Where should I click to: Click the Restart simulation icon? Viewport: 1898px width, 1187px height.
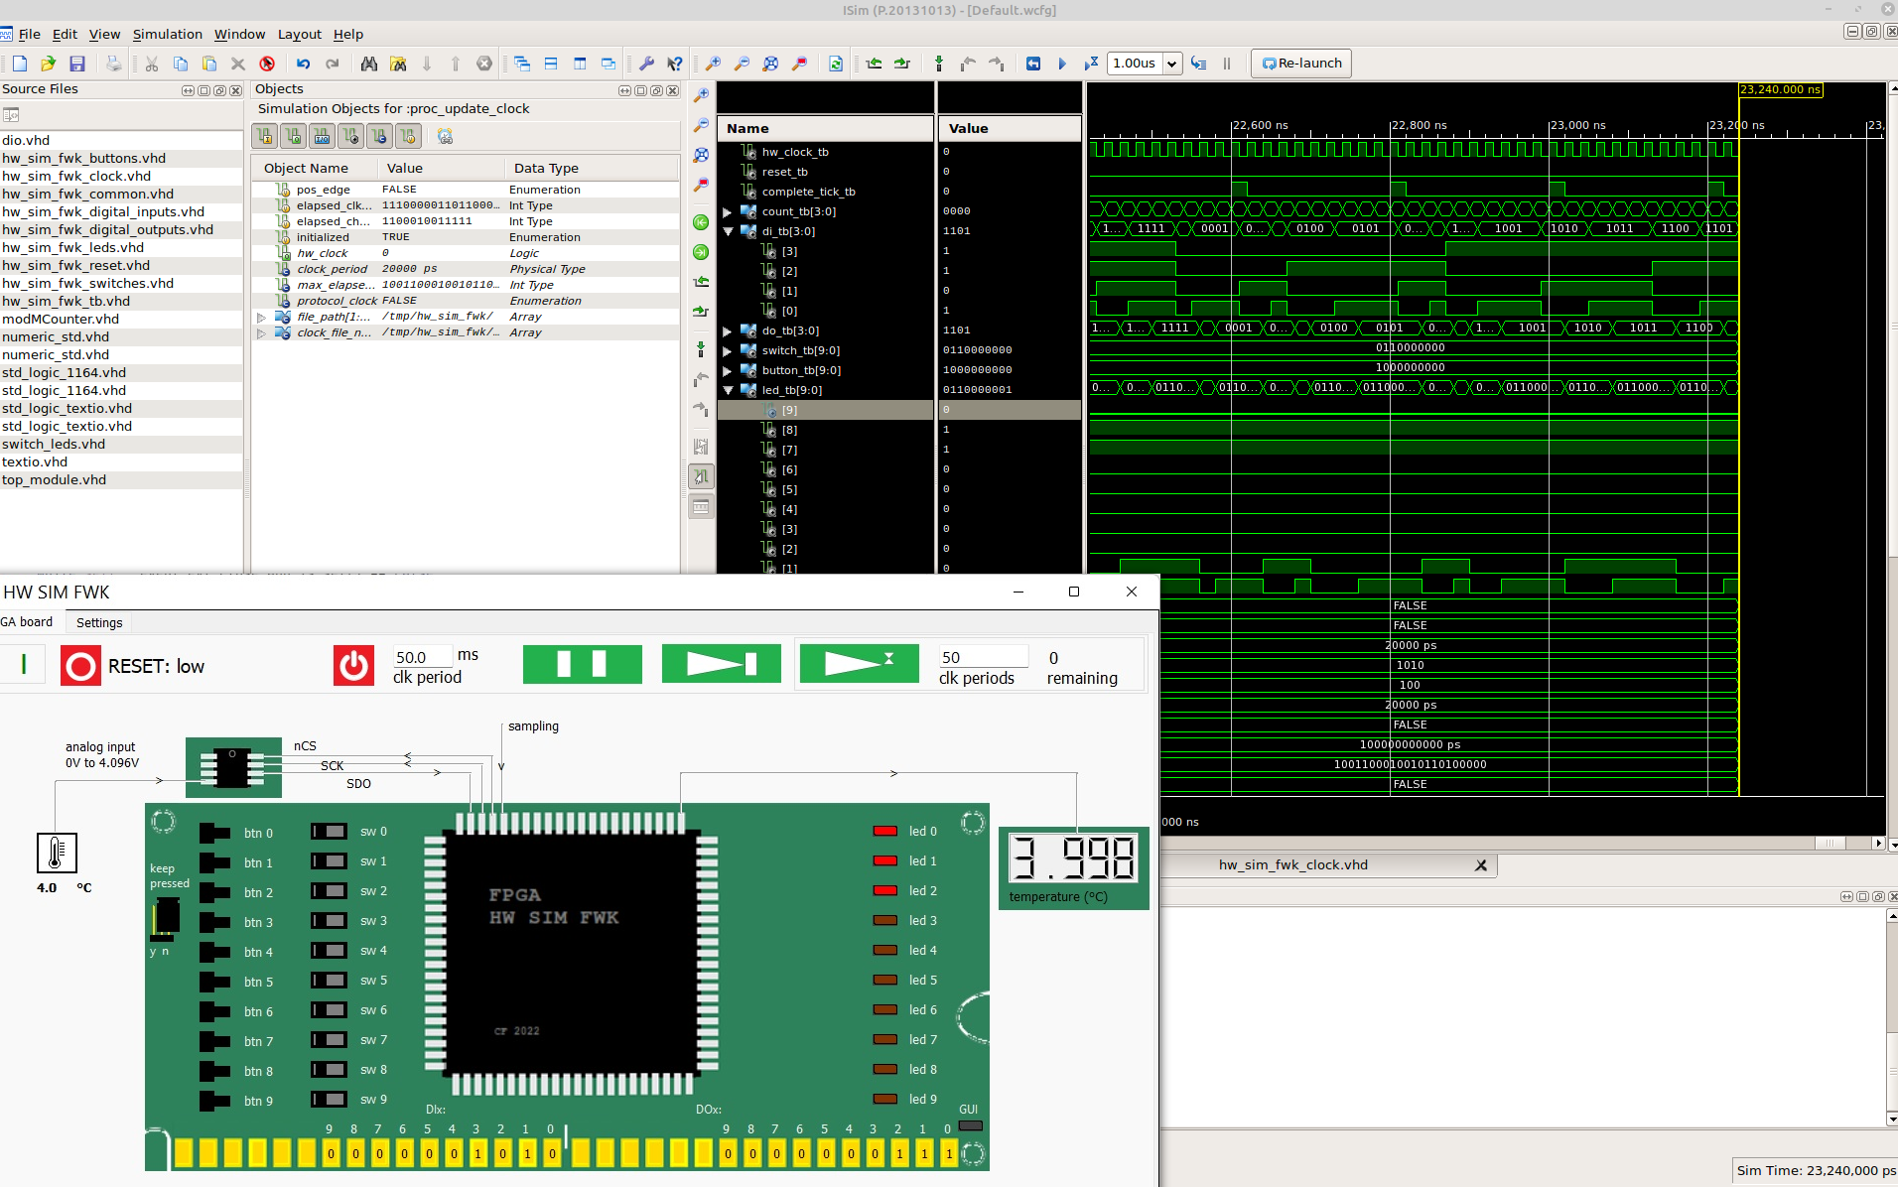pyautogui.click(x=1033, y=64)
